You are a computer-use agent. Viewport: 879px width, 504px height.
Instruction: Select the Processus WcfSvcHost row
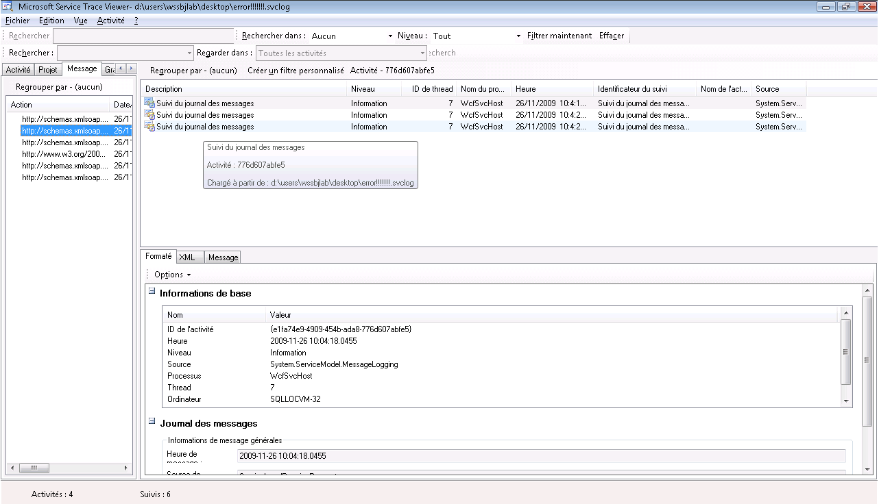click(x=501, y=376)
